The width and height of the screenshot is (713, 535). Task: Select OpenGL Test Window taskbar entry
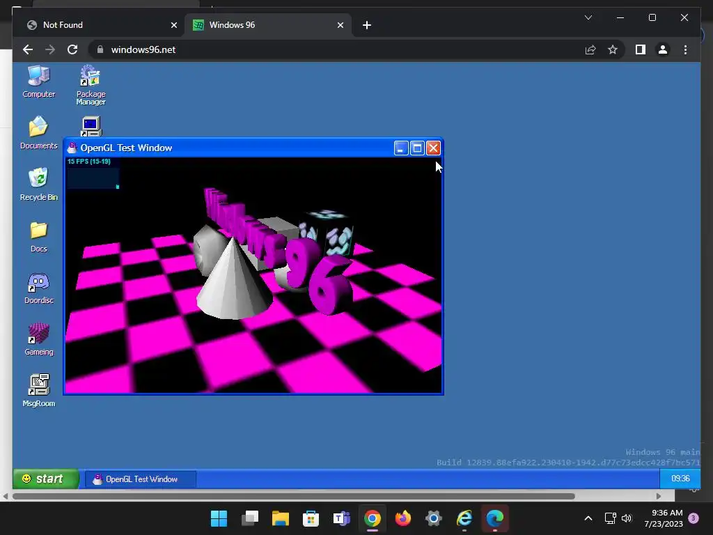point(141,479)
